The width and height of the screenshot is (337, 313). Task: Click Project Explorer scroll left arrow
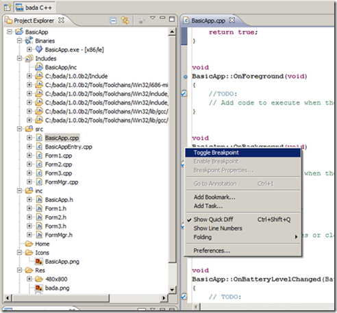8,298
